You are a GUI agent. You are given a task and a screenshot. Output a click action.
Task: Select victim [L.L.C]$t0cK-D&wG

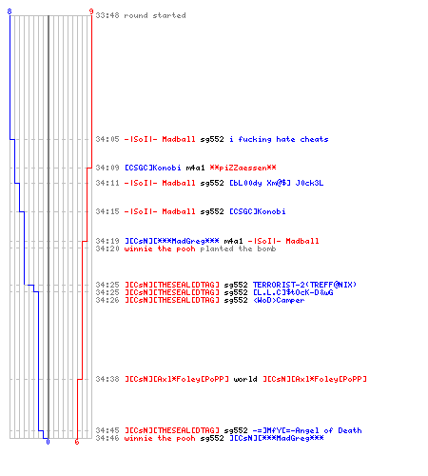293,292
